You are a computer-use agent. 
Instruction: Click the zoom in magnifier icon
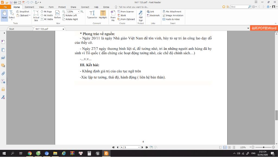click(x=82, y=11)
